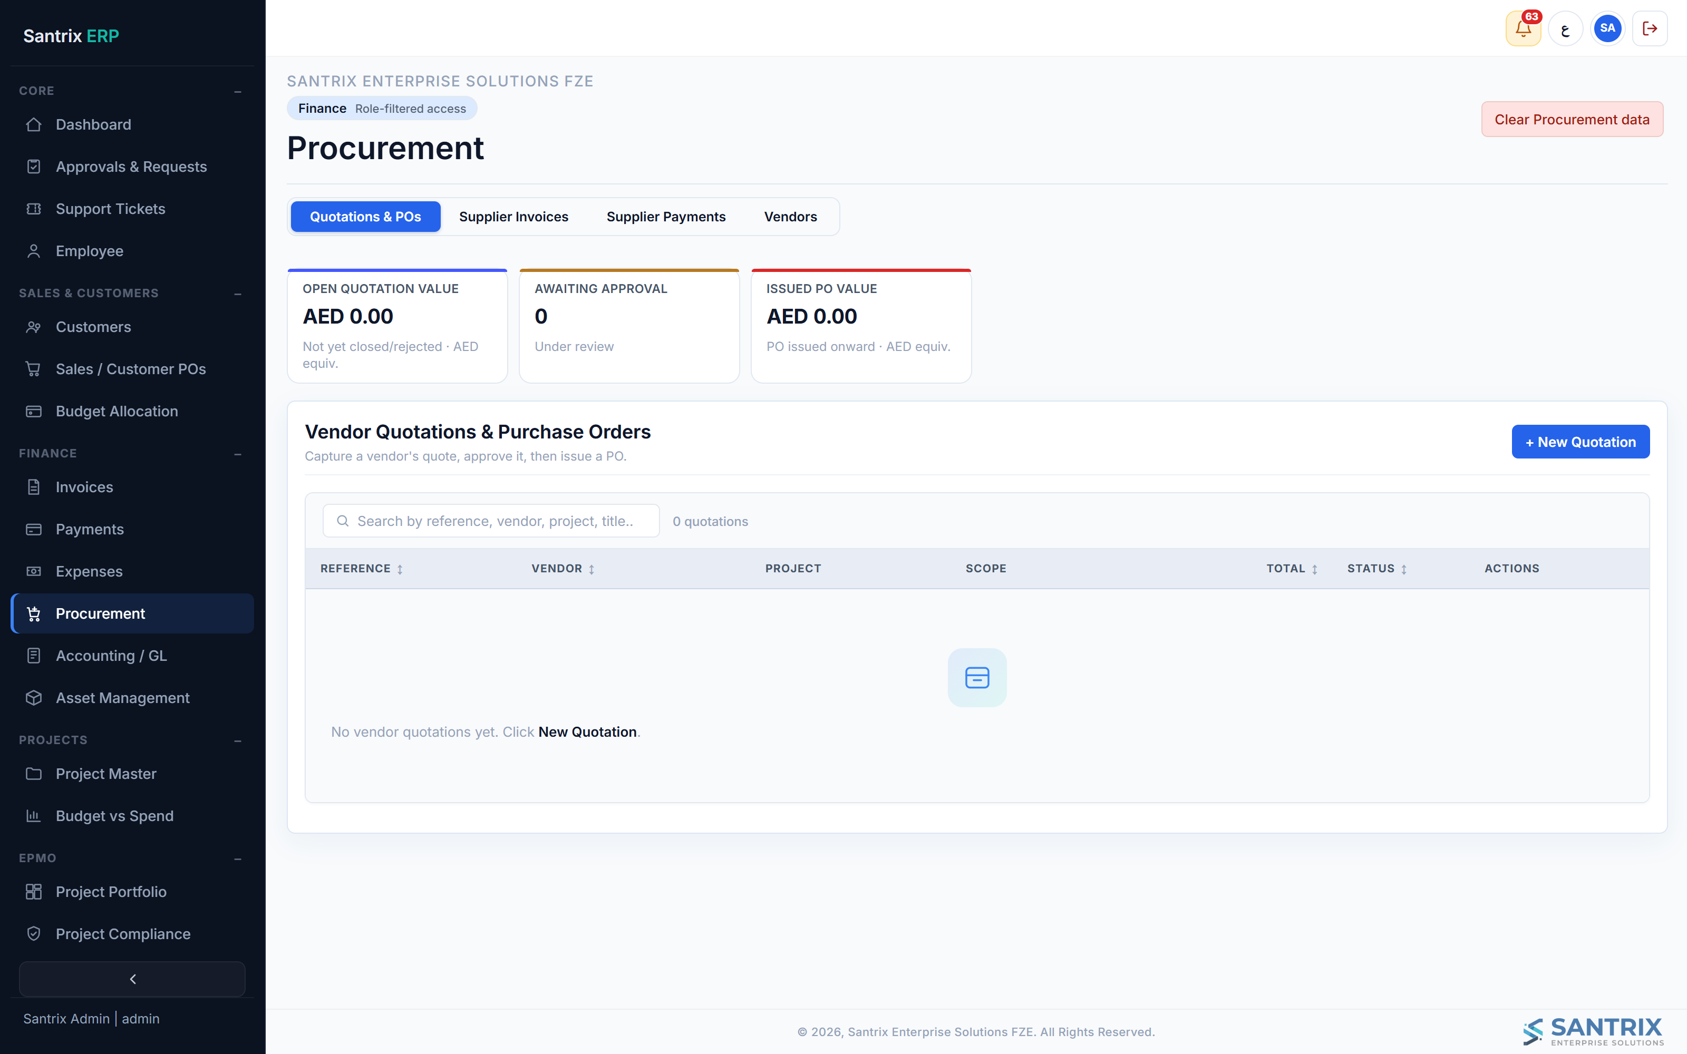Focus the quotation search field
The width and height of the screenshot is (1687, 1054).
(x=491, y=521)
